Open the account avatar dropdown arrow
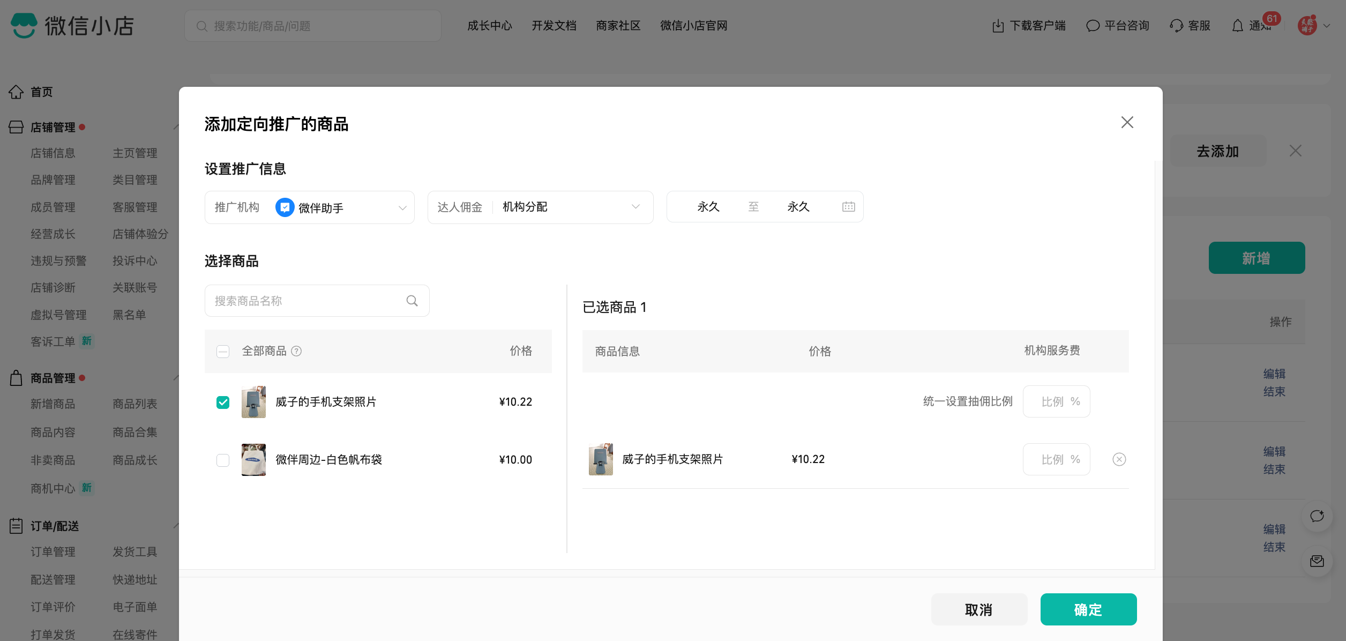The image size is (1346, 641). point(1327,26)
